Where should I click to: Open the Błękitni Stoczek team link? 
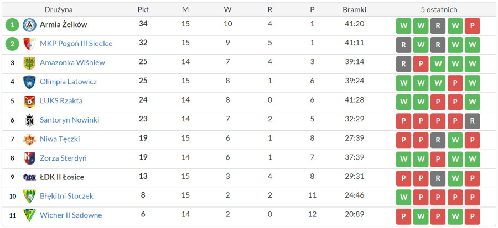67,196
